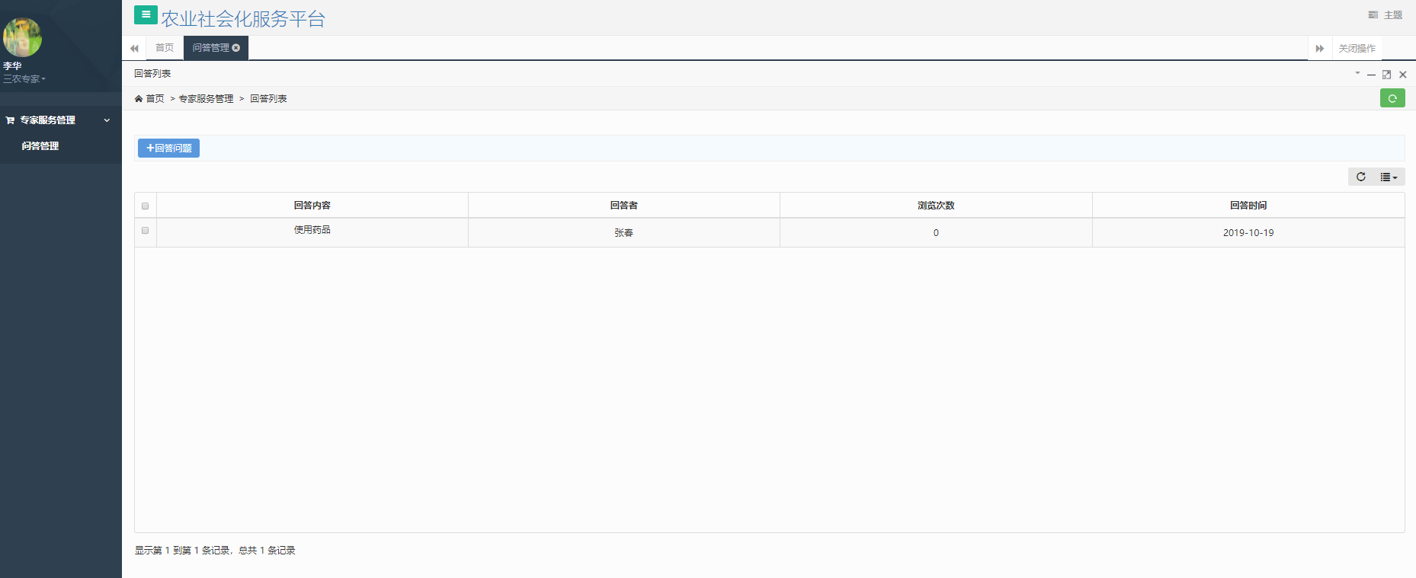This screenshot has width=1416, height=578.
Task: Close the 问答管理 tab via its x icon
Action: 236,48
